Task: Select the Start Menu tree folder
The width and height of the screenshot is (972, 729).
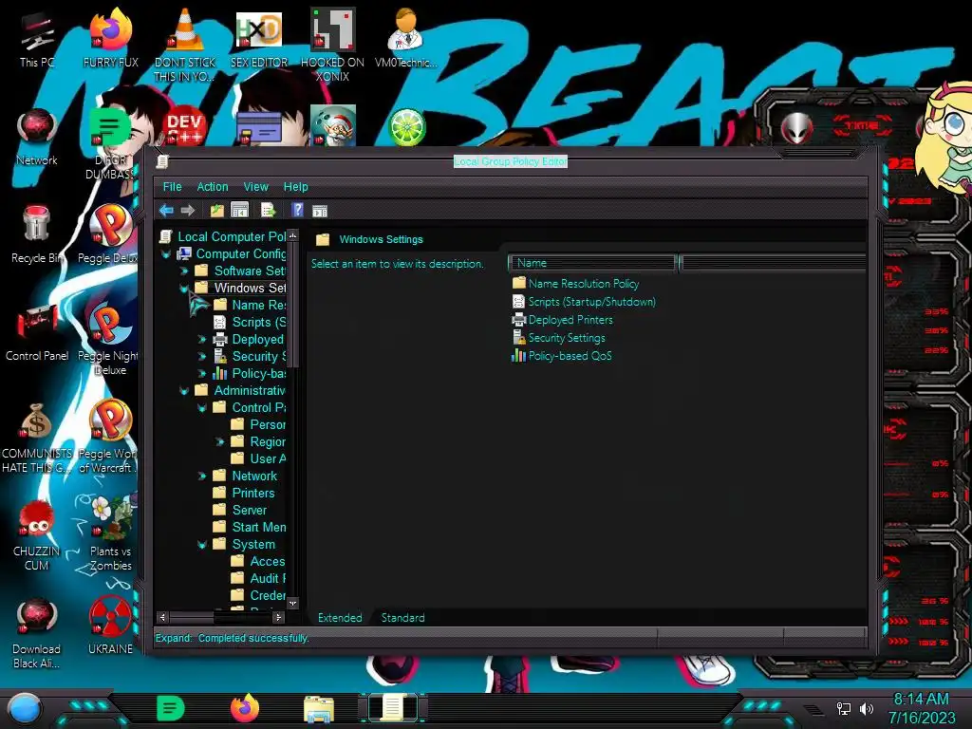Action: (250, 527)
